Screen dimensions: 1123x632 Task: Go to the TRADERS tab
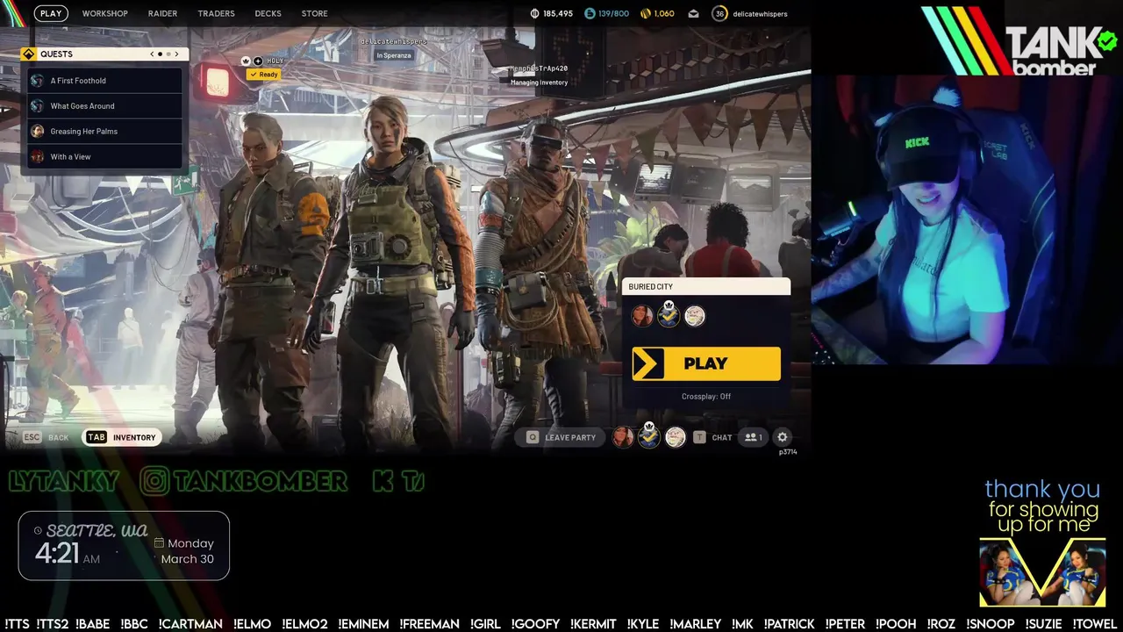click(x=216, y=13)
